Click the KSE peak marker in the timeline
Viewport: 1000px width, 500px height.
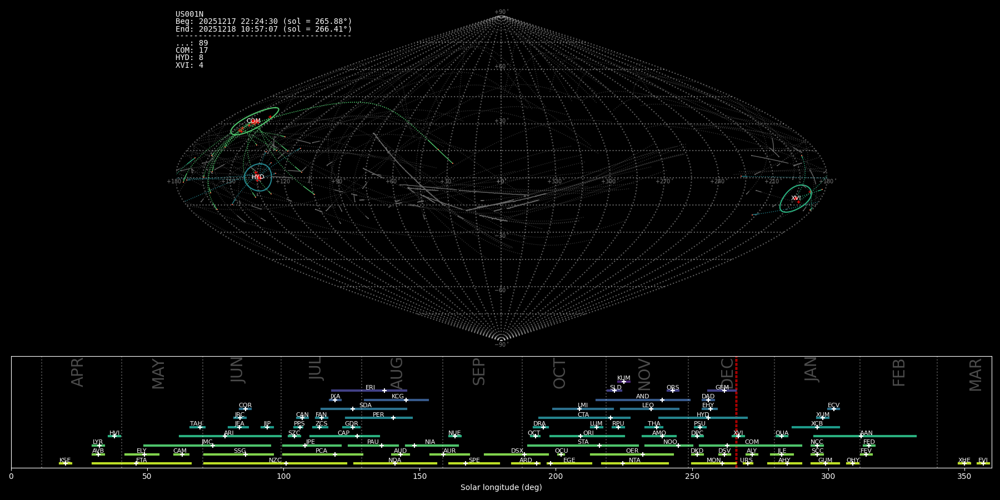(x=65, y=463)
